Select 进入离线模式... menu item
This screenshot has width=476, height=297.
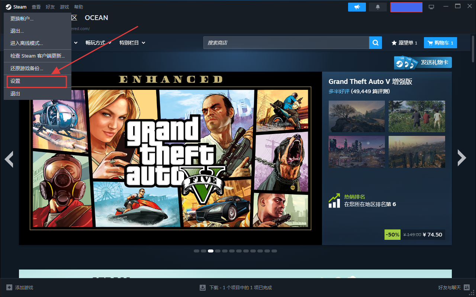38,43
